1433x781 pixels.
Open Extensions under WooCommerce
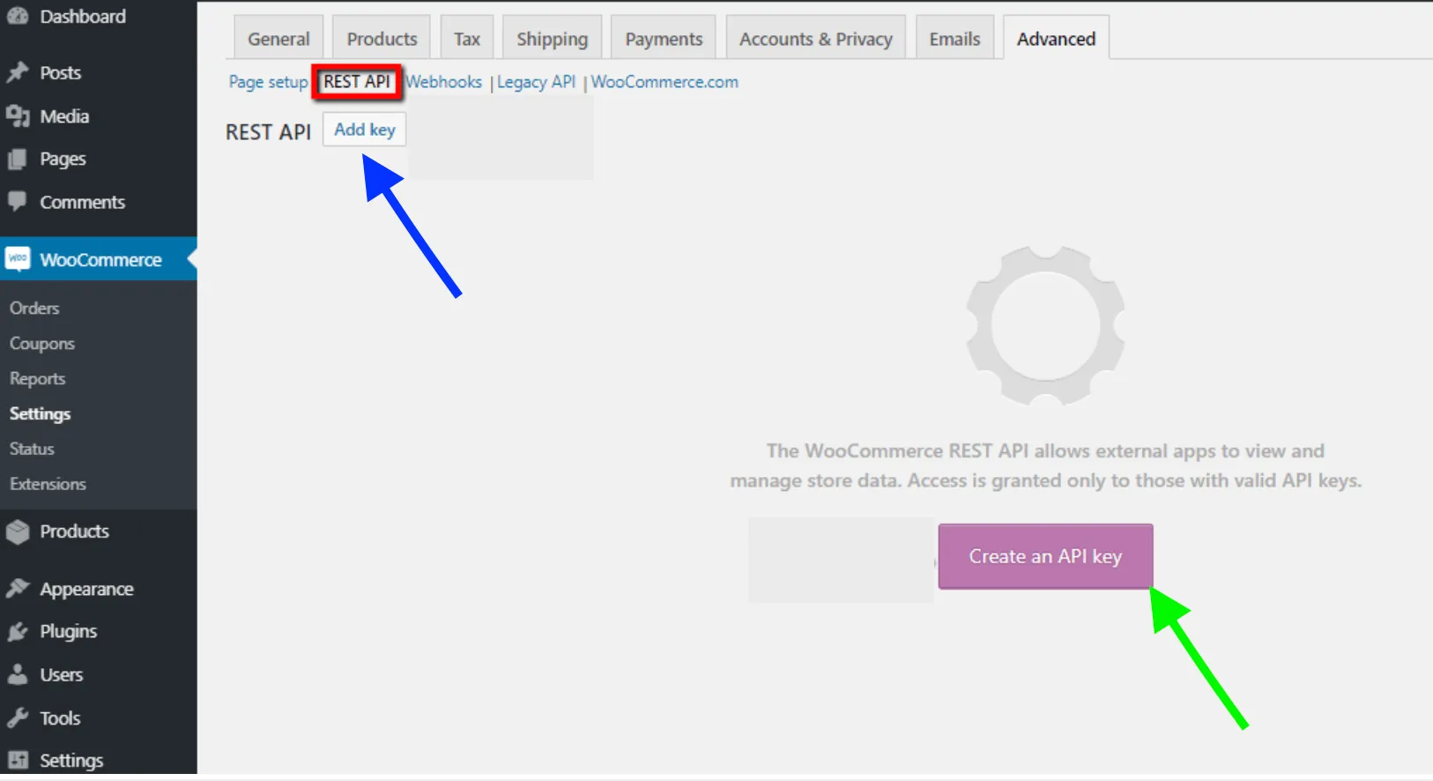pyautogui.click(x=48, y=484)
